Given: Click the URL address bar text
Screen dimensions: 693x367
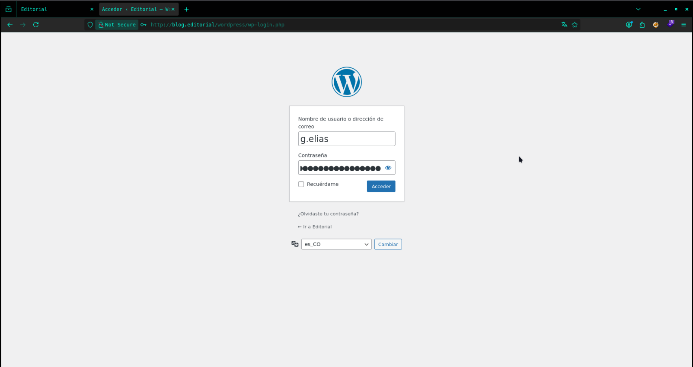Looking at the screenshot, I should point(217,25).
